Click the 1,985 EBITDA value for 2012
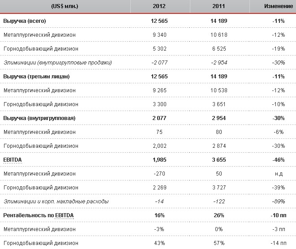 coord(160,160)
